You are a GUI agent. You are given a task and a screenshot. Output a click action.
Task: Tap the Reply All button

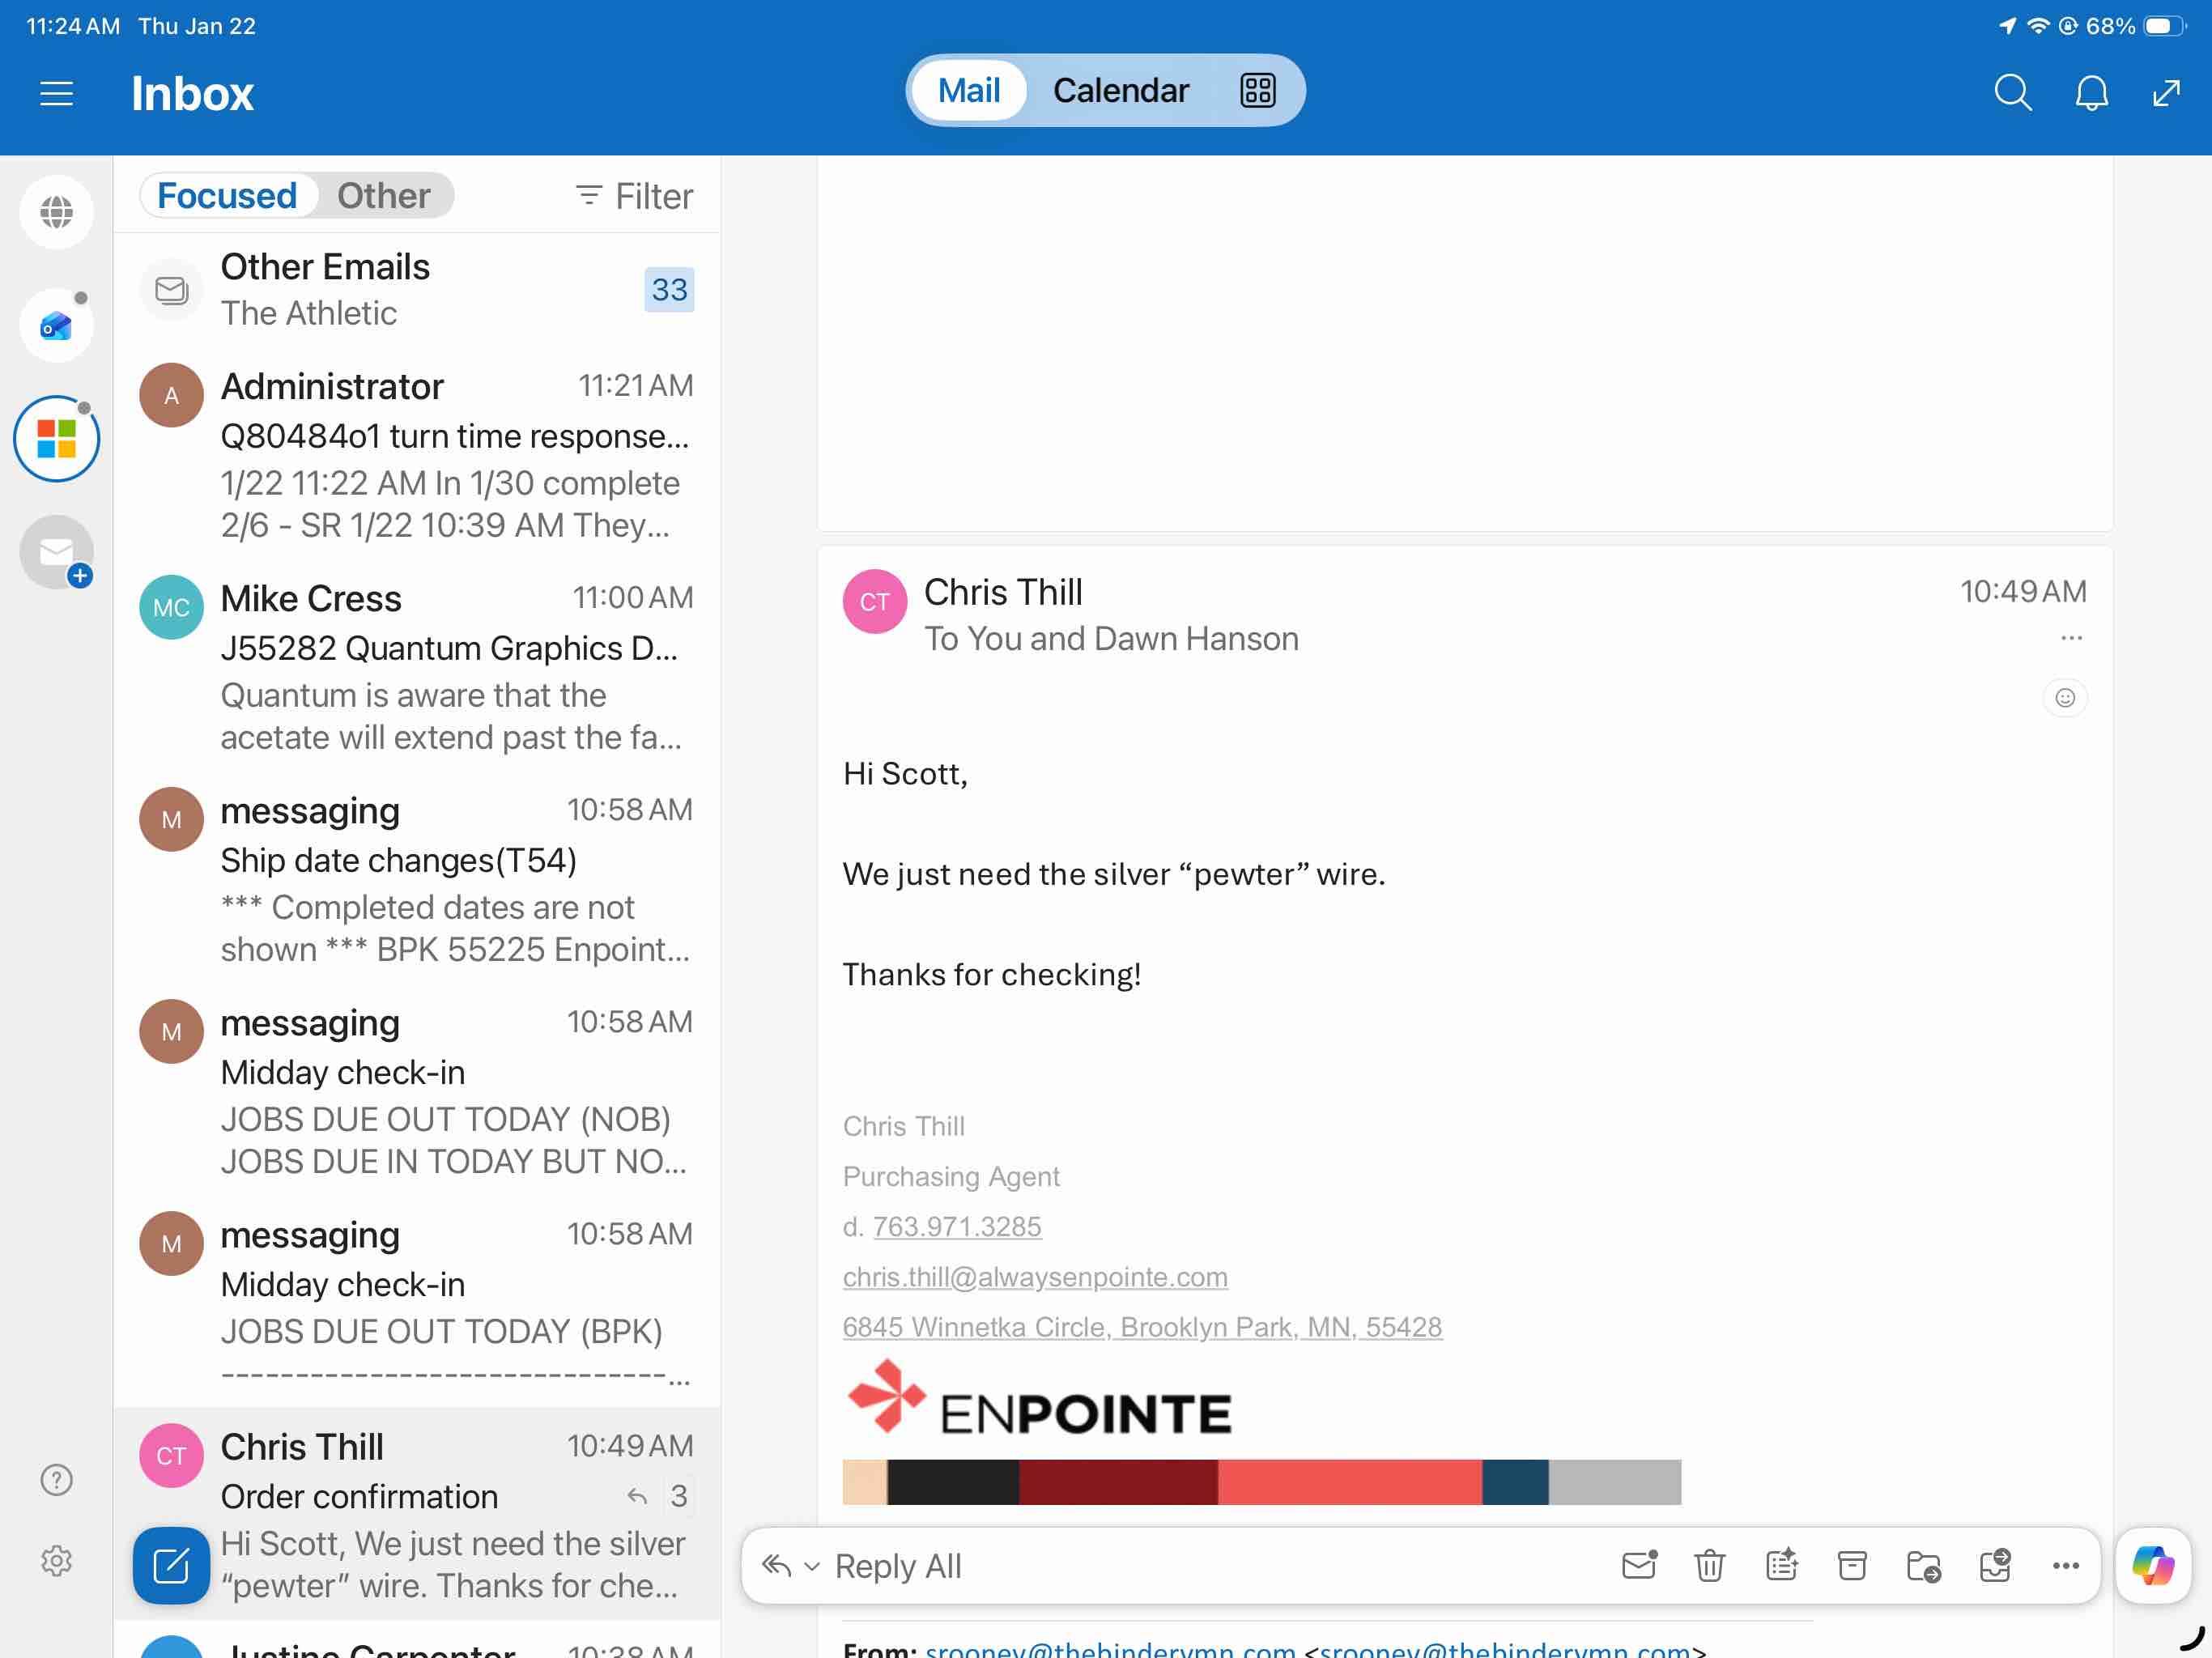897,1566
